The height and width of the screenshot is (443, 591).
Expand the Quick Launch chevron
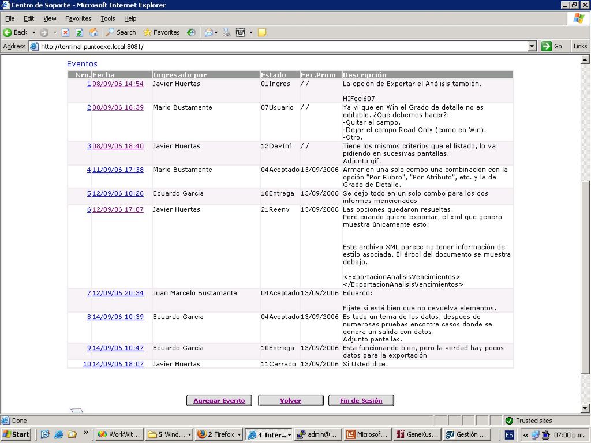(86, 433)
